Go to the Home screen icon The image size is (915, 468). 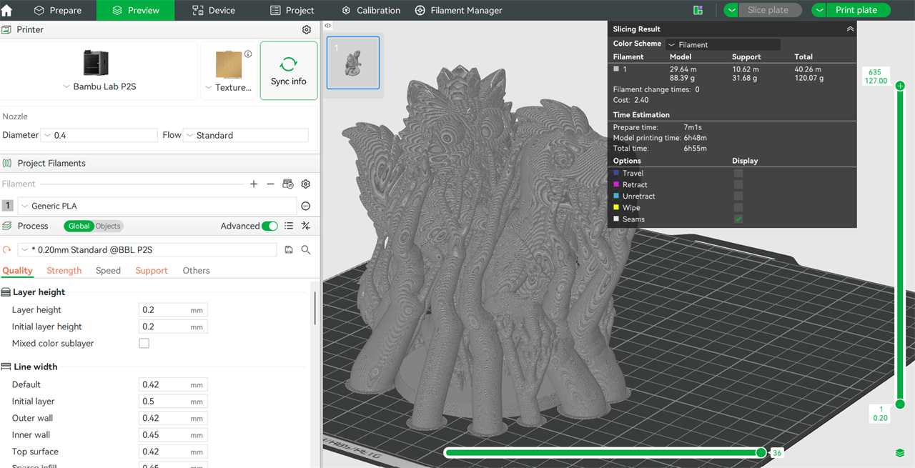click(7, 10)
